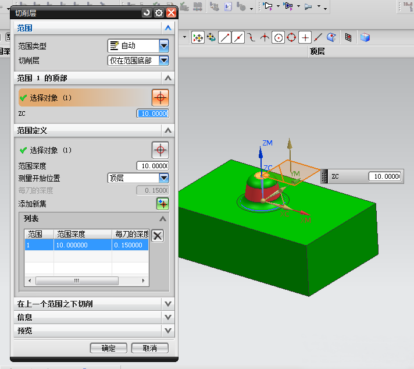Click the reset dialog arrow icon
Viewport: 414px width, 369px height.
[x=147, y=12]
